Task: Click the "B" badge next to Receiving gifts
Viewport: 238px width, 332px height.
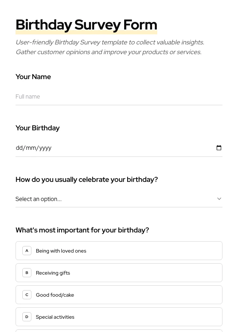Action: [x=27, y=273]
